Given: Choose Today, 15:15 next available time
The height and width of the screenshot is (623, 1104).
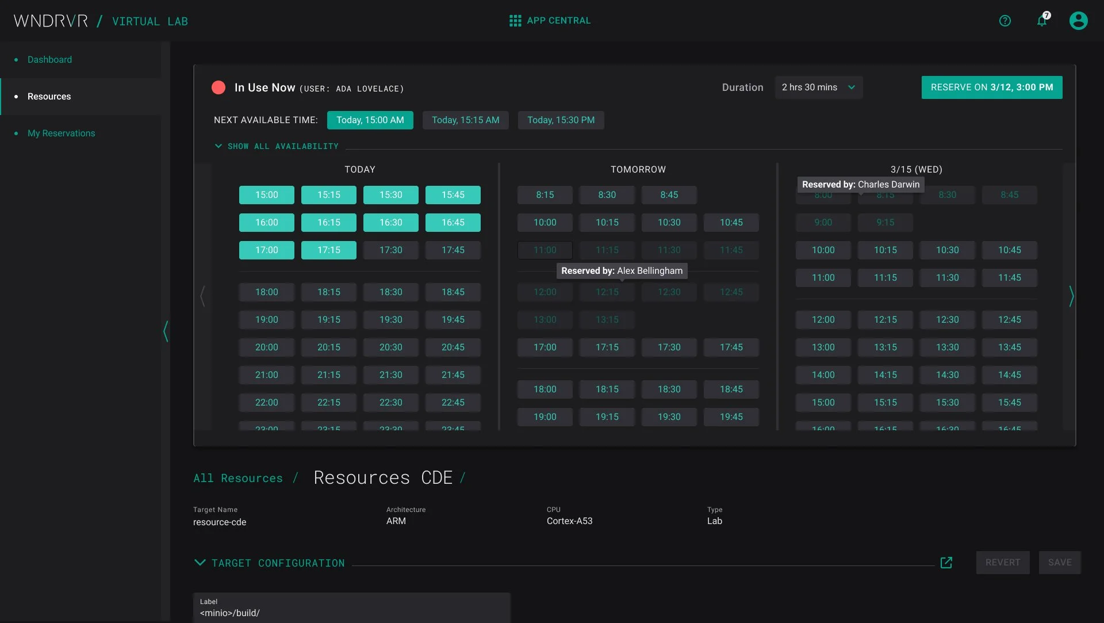Looking at the screenshot, I should (465, 120).
